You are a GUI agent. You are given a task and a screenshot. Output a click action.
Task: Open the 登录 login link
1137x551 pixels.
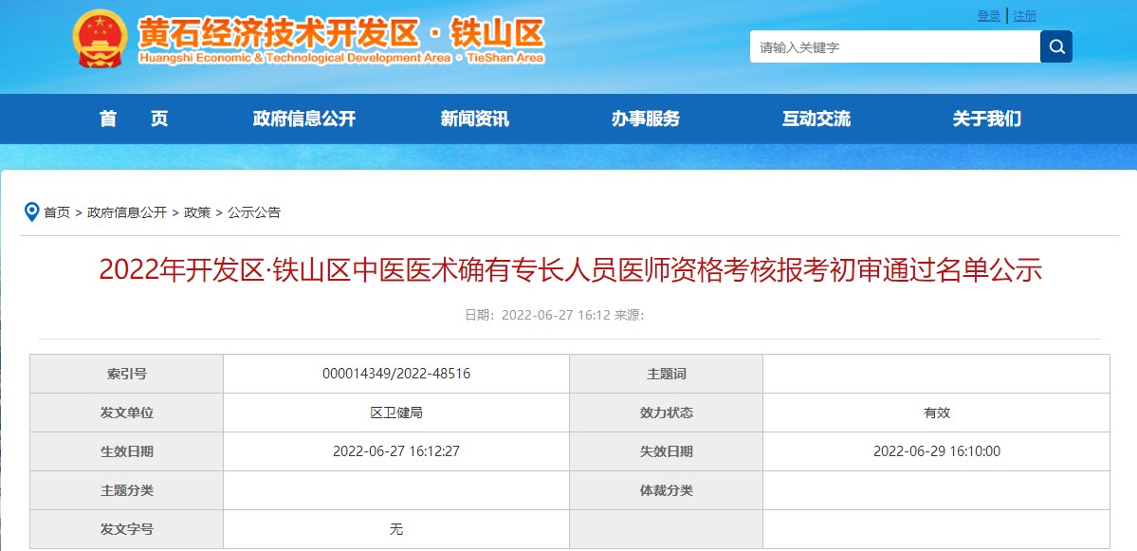(x=989, y=15)
